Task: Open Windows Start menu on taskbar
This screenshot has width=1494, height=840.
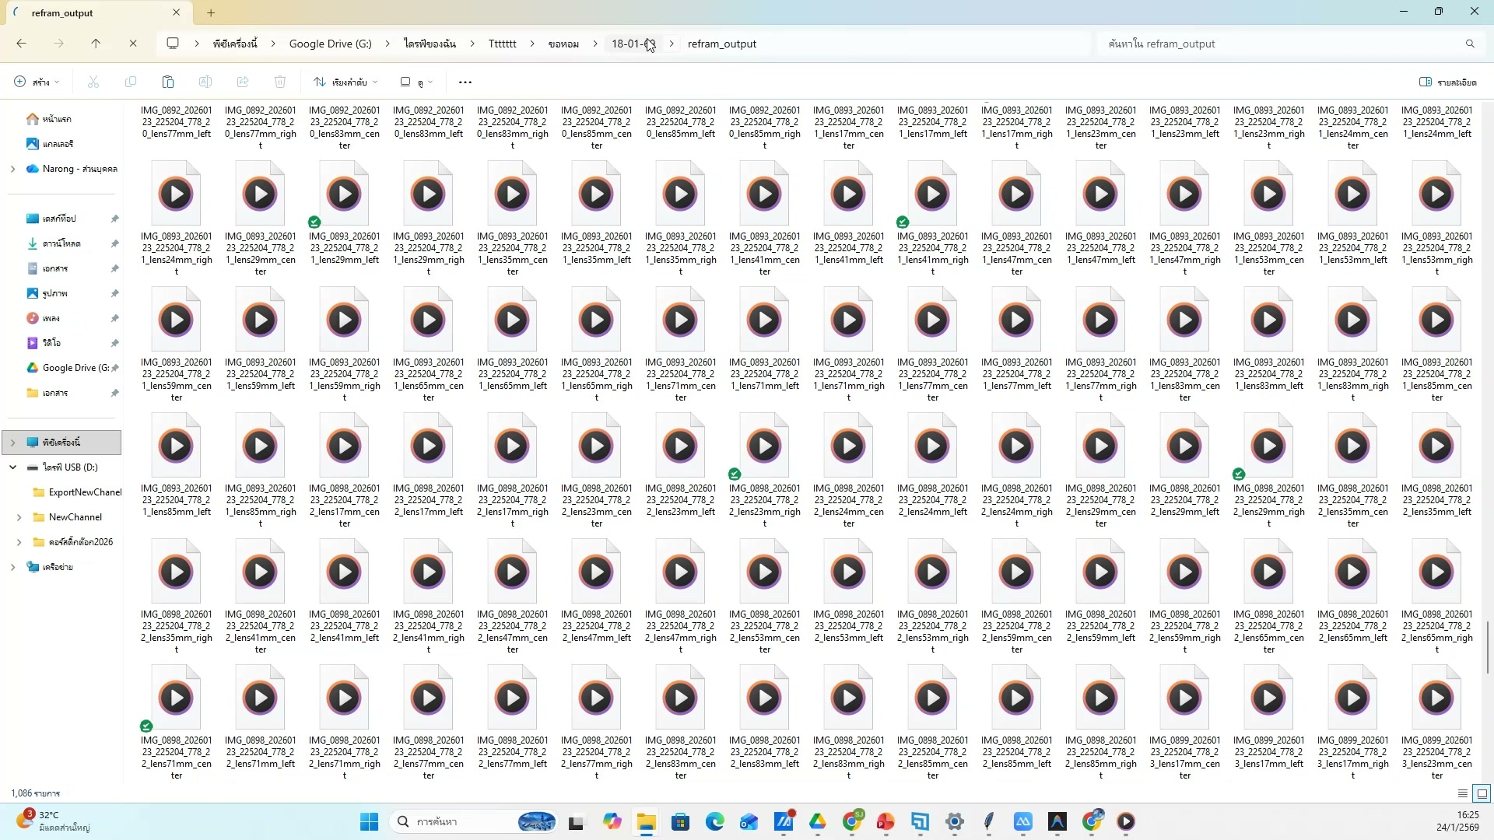Action: pyautogui.click(x=369, y=821)
